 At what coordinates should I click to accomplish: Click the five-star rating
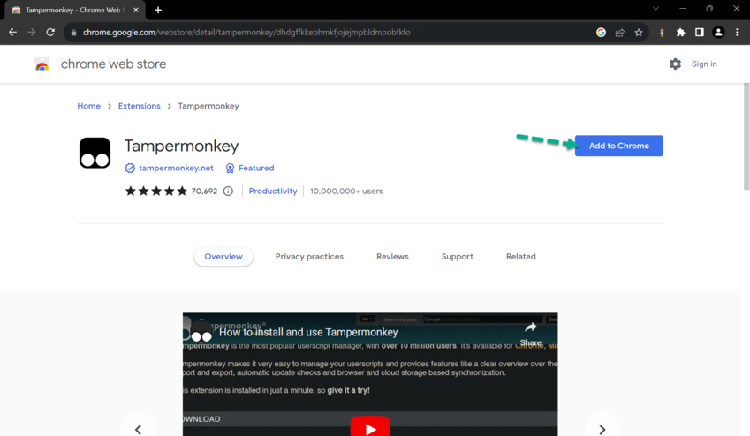tap(156, 192)
